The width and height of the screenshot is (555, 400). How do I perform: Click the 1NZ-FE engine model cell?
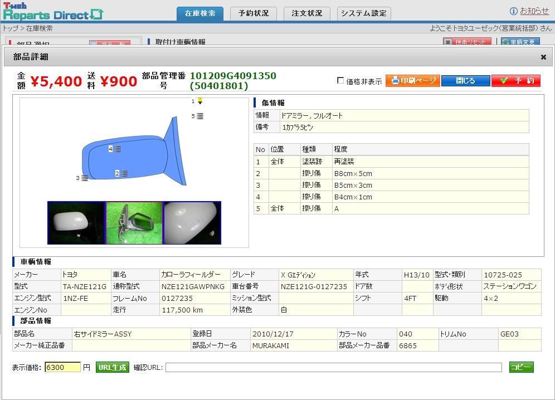coord(86,299)
